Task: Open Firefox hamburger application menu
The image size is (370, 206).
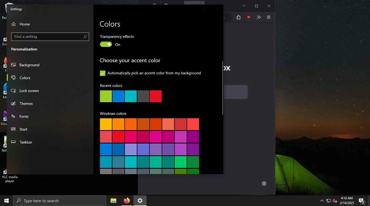Action: (269, 17)
